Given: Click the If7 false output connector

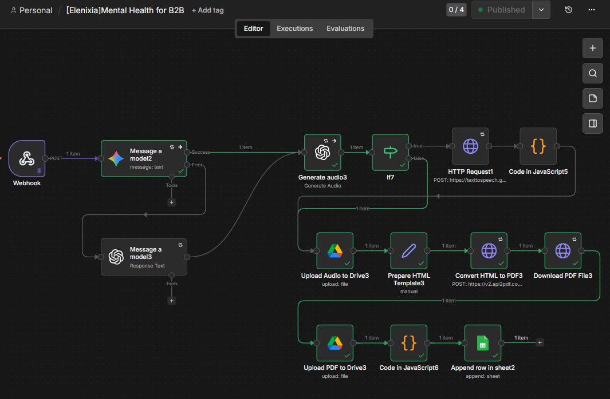Looking at the screenshot, I should click(409, 158).
